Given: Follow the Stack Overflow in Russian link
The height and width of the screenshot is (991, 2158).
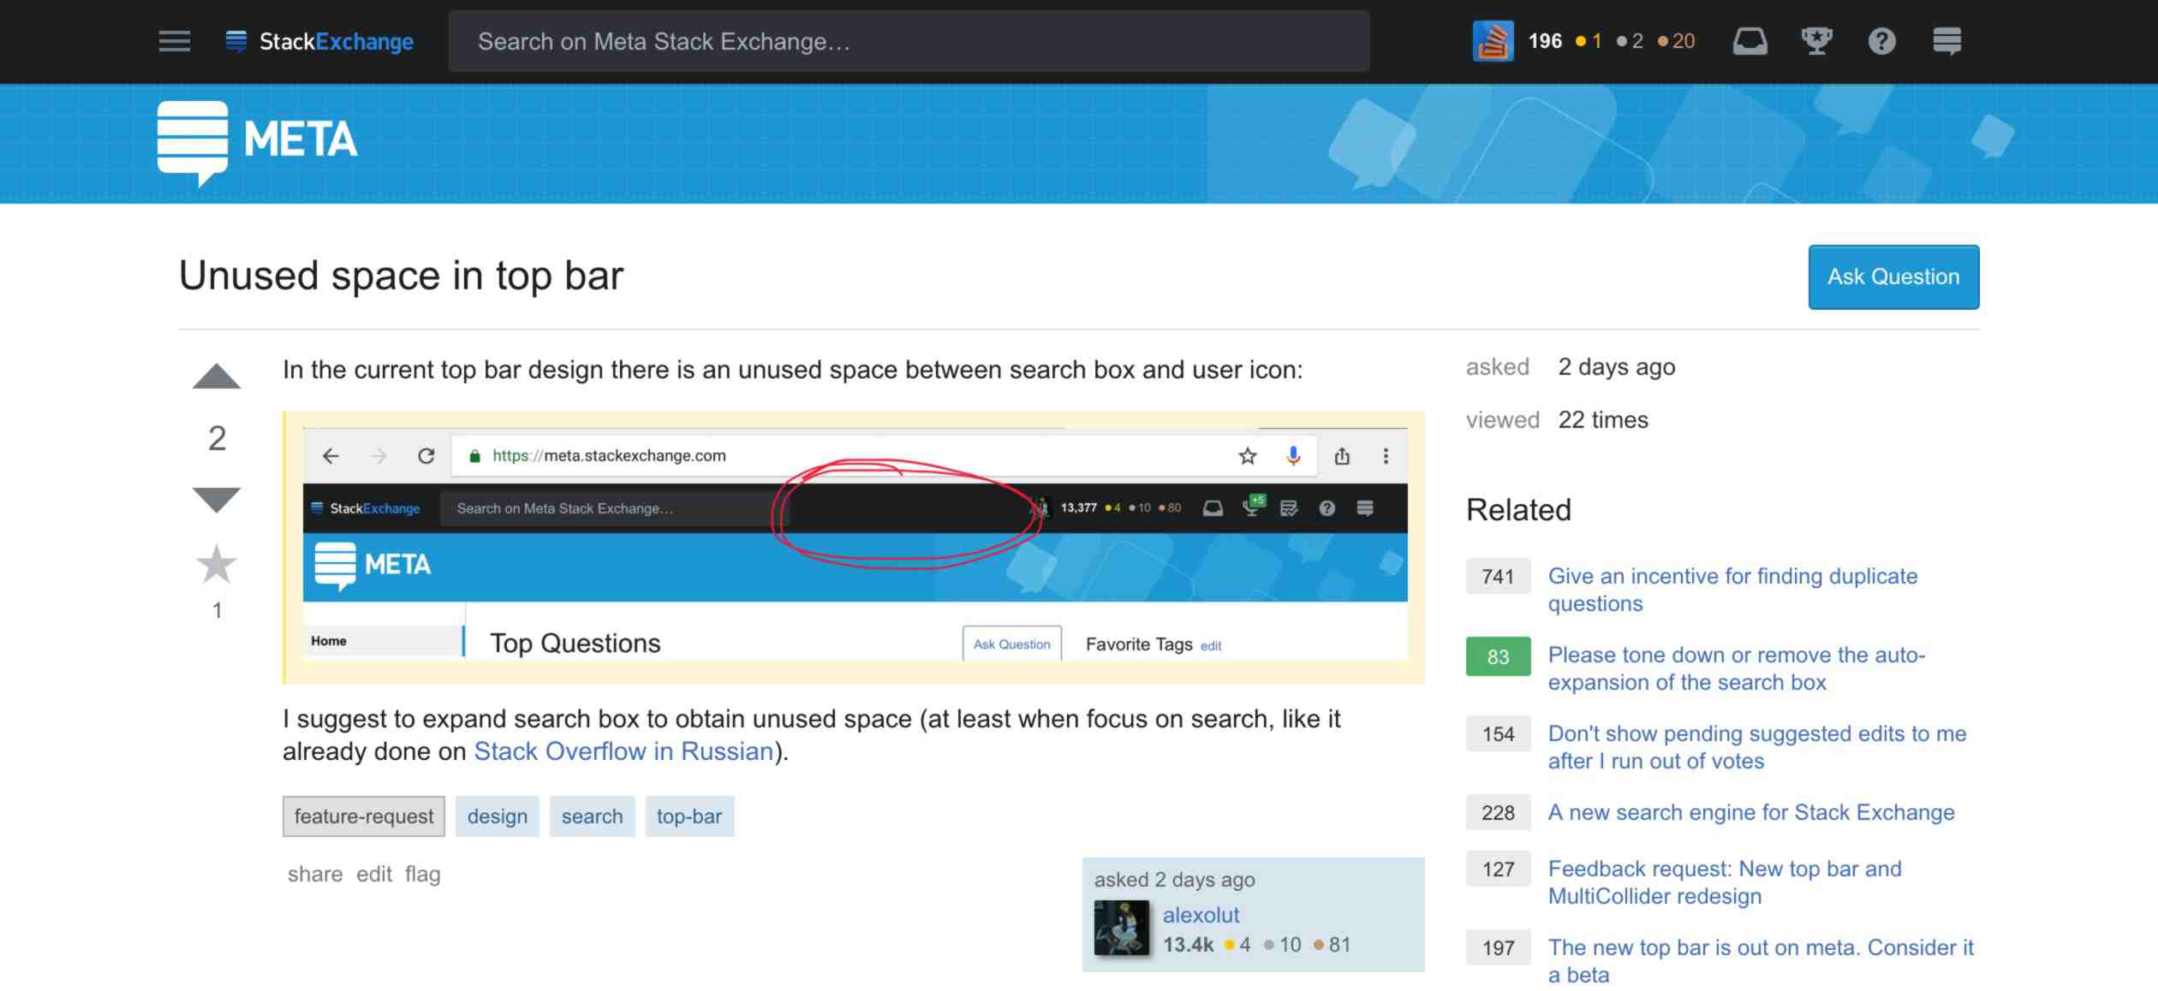Looking at the screenshot, I should coord(623,751).
